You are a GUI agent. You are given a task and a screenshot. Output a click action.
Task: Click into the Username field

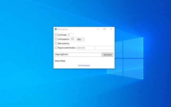[x=85, y=48]
